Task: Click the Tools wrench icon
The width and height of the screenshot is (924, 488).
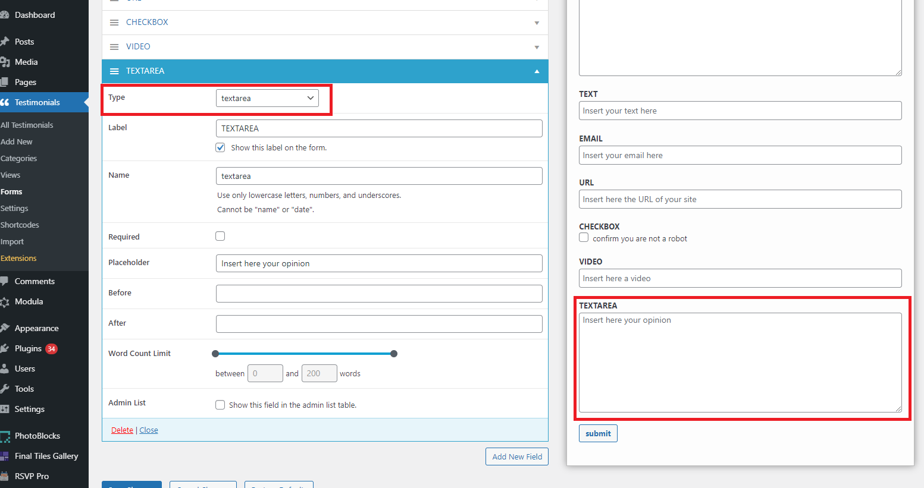Action: click(4, 389)
